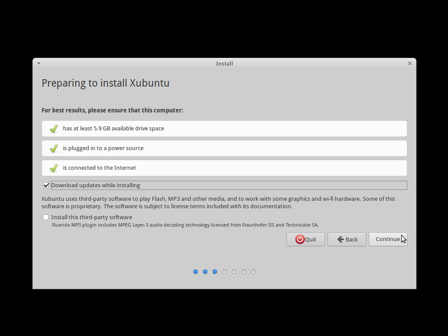Viewport: 448px width, 336px height.
Task: Click the fourth empty progress dot
Action: click(224, 272)
